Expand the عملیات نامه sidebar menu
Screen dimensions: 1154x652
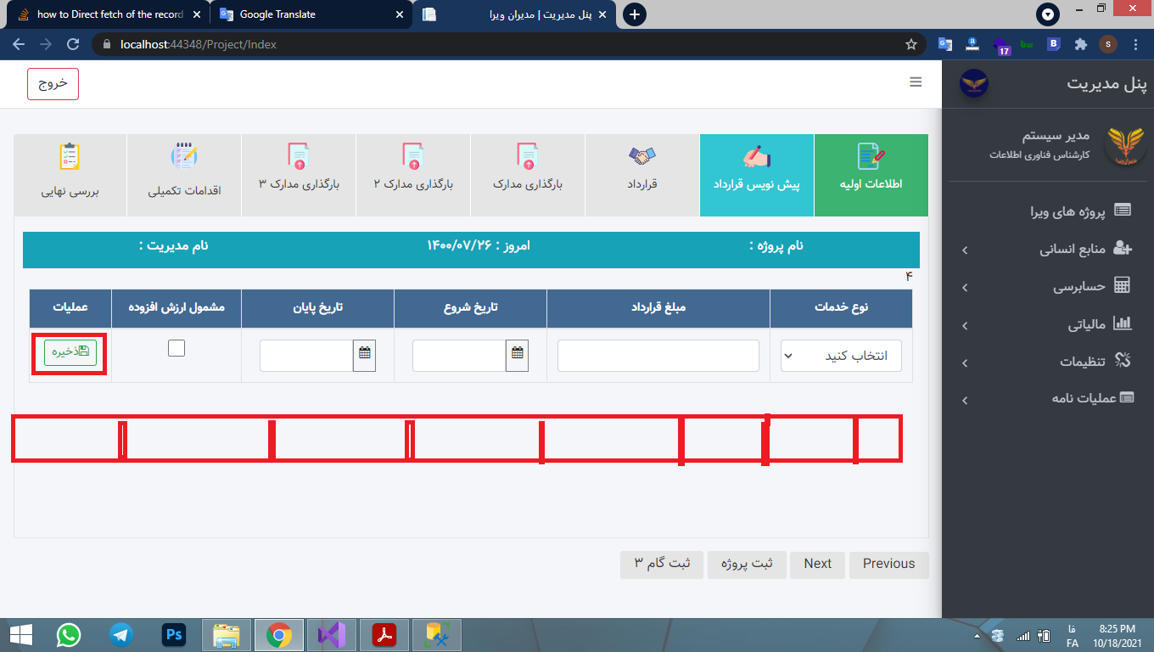click(x=965, y=401)
